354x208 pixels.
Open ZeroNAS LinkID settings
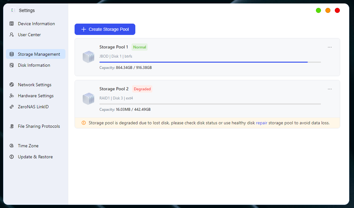36,107
